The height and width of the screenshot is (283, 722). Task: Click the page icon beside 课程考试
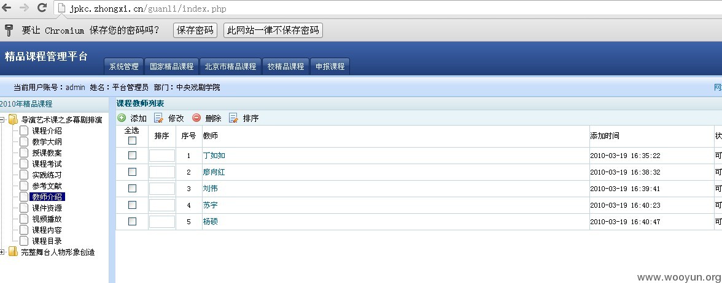tap(25, 164)
